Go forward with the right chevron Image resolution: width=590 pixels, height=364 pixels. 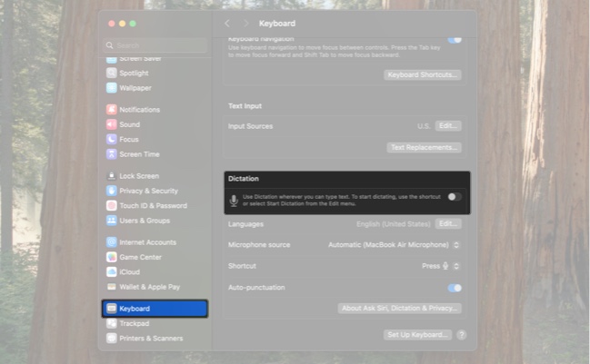pos(246,24)
